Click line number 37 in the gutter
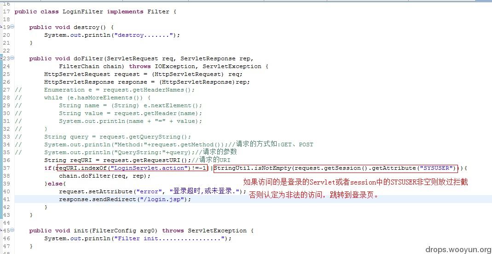 pos(6,168)
